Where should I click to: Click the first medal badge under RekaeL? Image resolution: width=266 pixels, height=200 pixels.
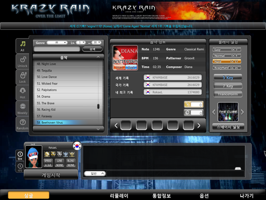coord(47,154)
